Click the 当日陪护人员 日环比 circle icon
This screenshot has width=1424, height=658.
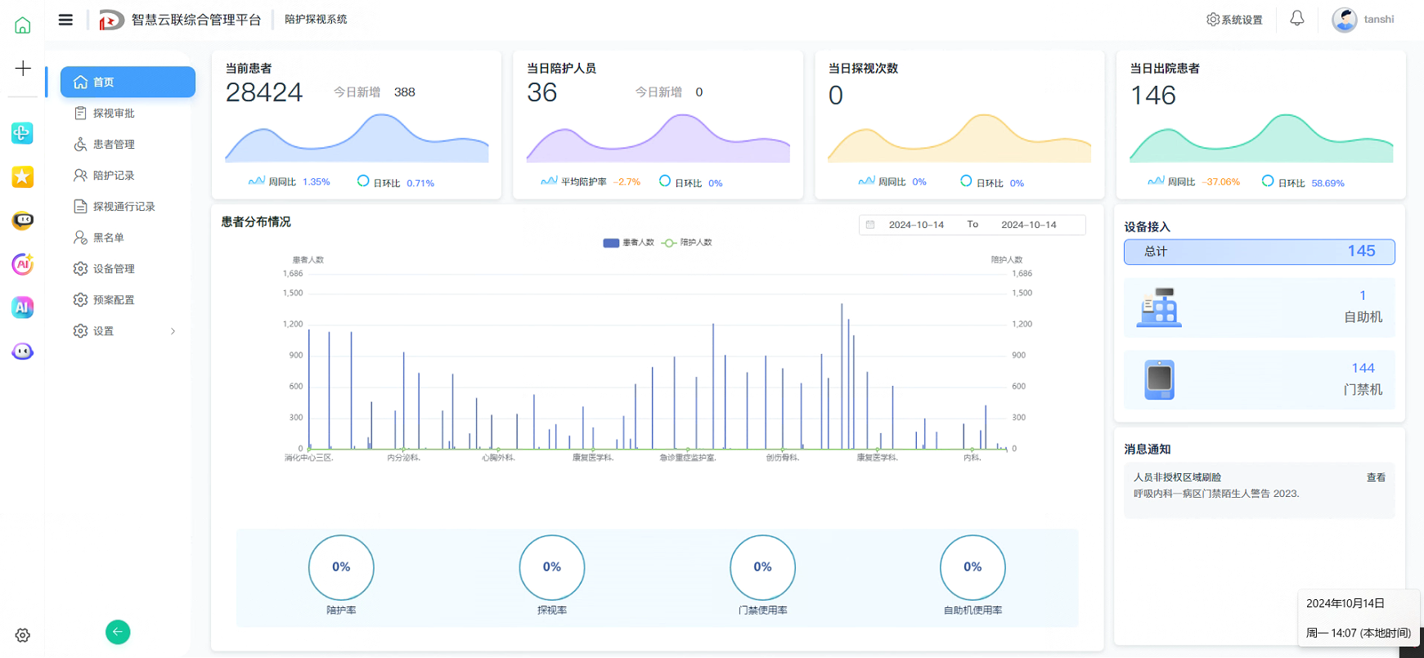pos(665,181)
